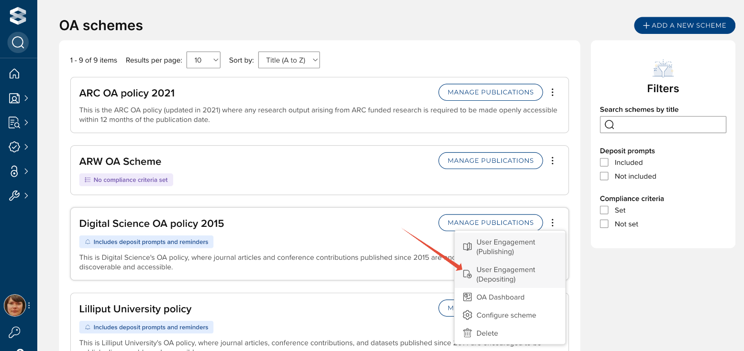744x351 pixels.
Task: Tick the compliance criteria Not set checkbox
Action: pyautogui.click(x=604, y=224)
